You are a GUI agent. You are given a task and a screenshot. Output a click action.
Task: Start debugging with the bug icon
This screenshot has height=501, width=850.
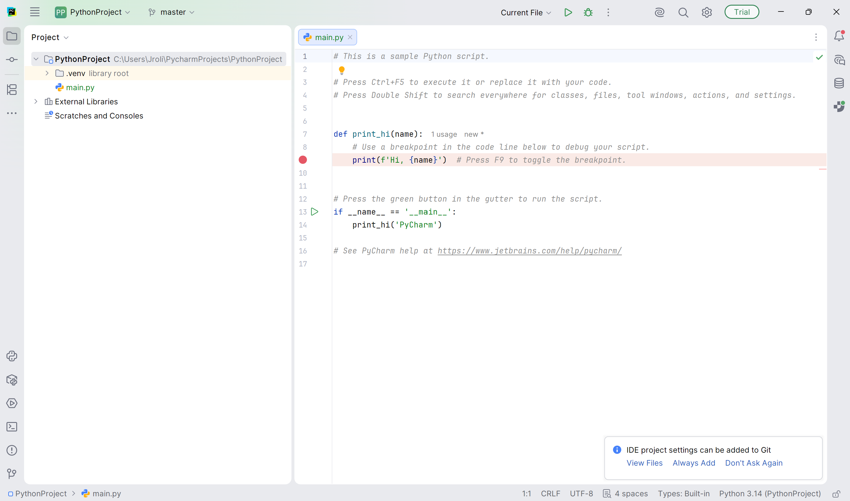click(x=588, y=12)
